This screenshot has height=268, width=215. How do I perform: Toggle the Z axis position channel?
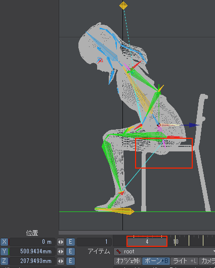(4, 261)
